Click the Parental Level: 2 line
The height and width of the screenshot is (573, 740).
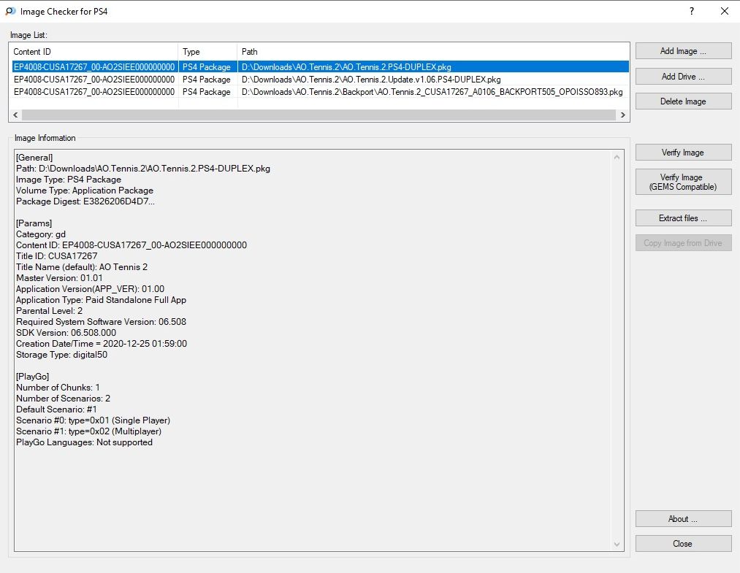point(50,311)
